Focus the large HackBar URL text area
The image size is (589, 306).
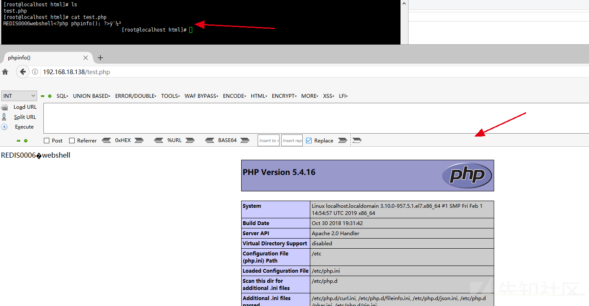click(316, 118)
